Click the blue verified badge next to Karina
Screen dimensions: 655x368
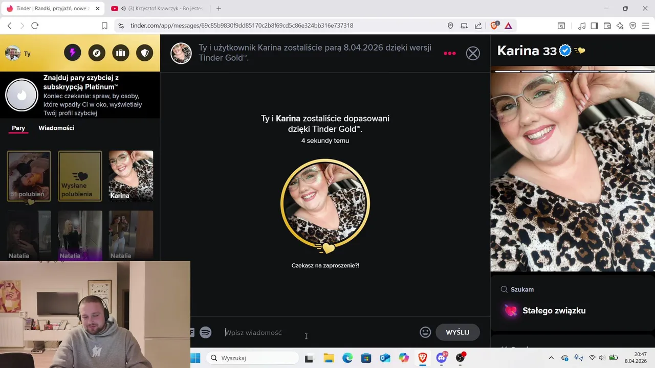coord(565,51)
